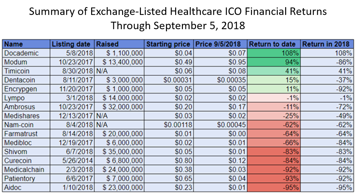This screenshot has height=195, width=356.
Task: Select the Ambrosus raised $32,000,000 cell
Action: [119, 107]
